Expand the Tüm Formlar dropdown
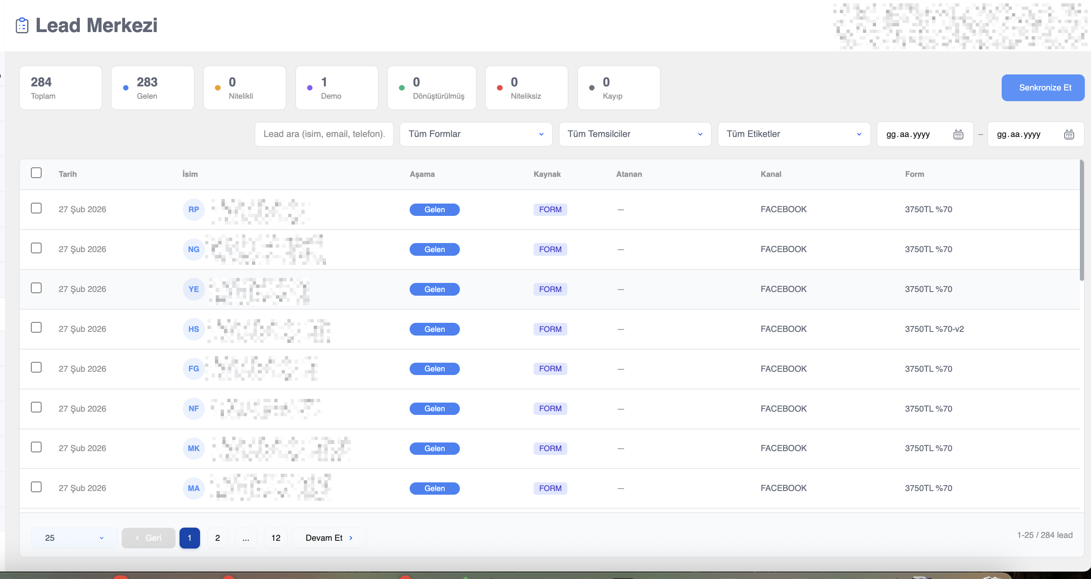 (x=476, y=134)
